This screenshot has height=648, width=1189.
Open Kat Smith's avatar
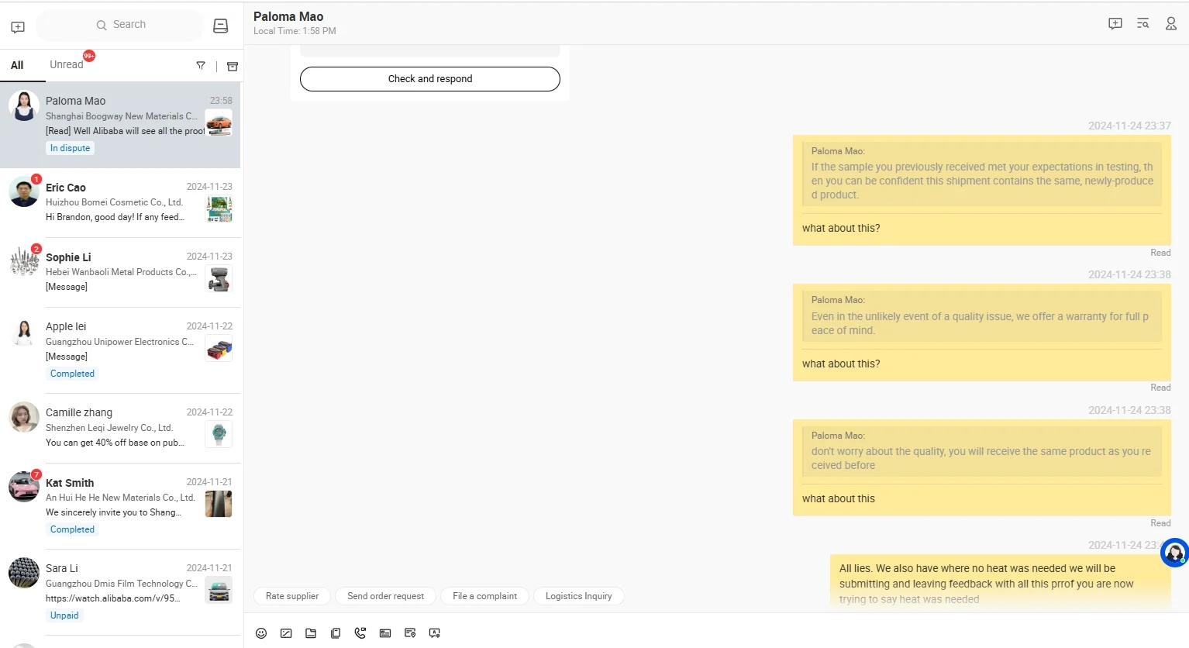[24, 487]
